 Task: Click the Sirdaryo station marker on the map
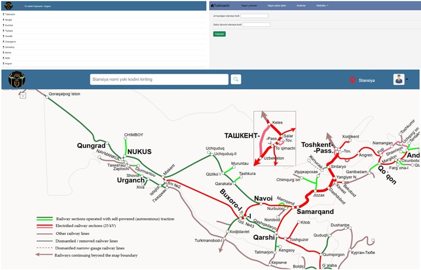[x=328, y=167]
